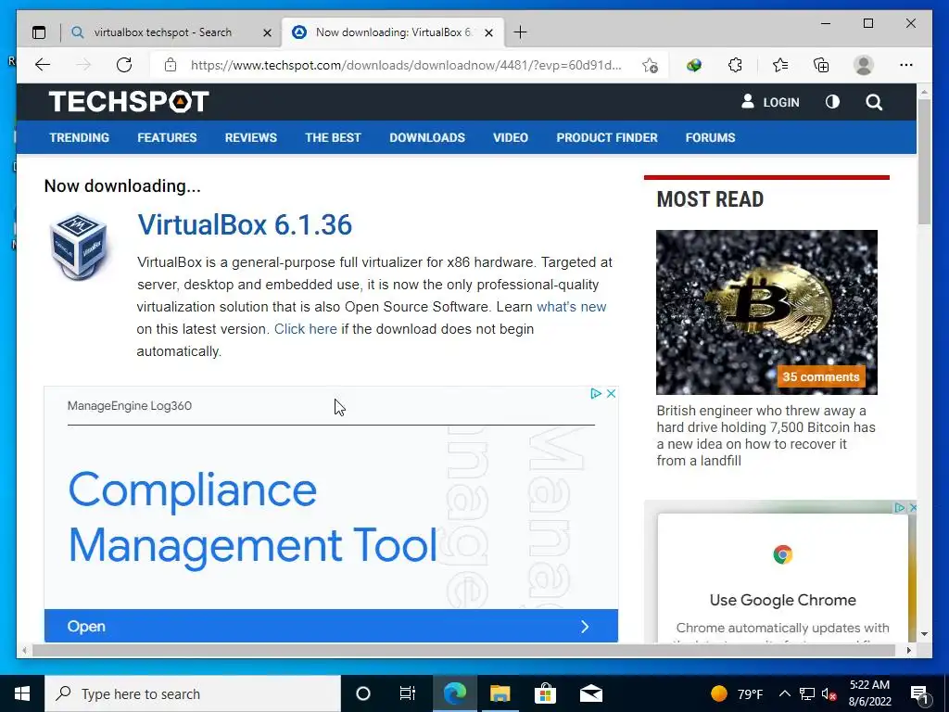The width and height of the screenshot is (949, 712).
Task: Open Cortana from the taskbar
Action: [x=363, y=693]
